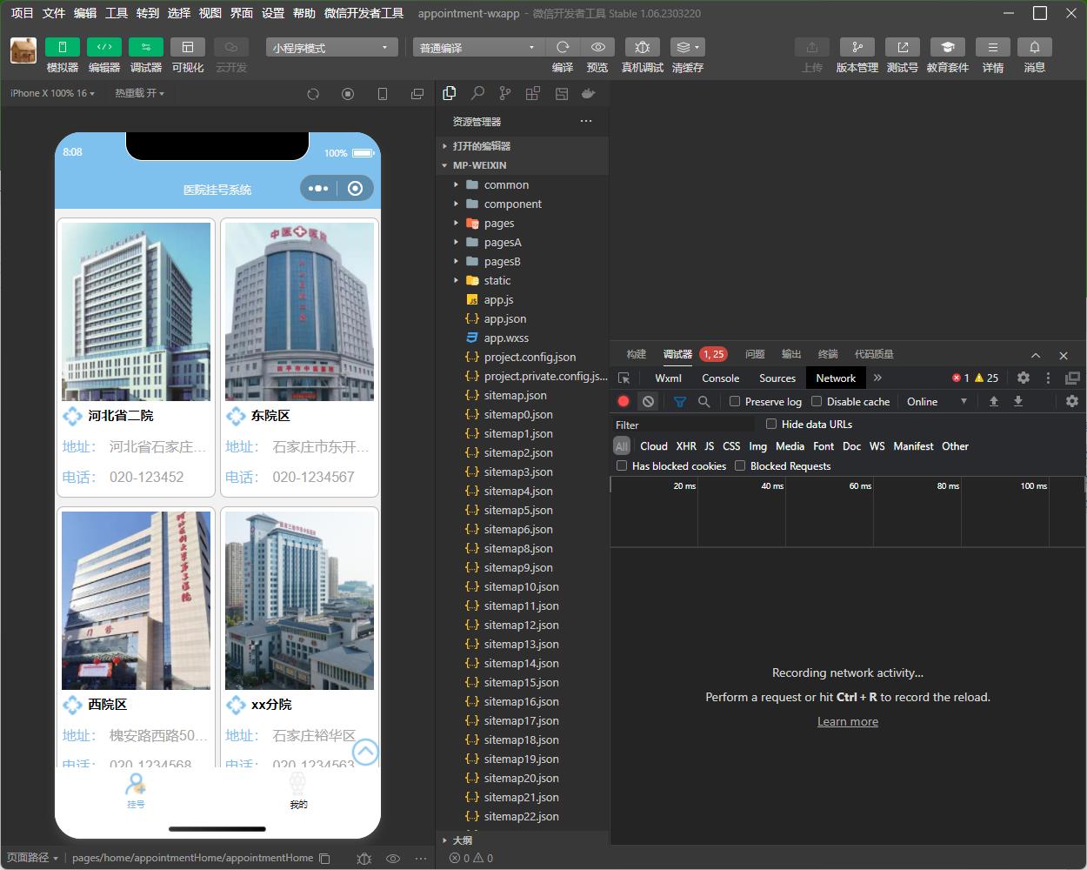Open the Online throttling dropdown
The image size is (1087, 870).
[937, 401]
